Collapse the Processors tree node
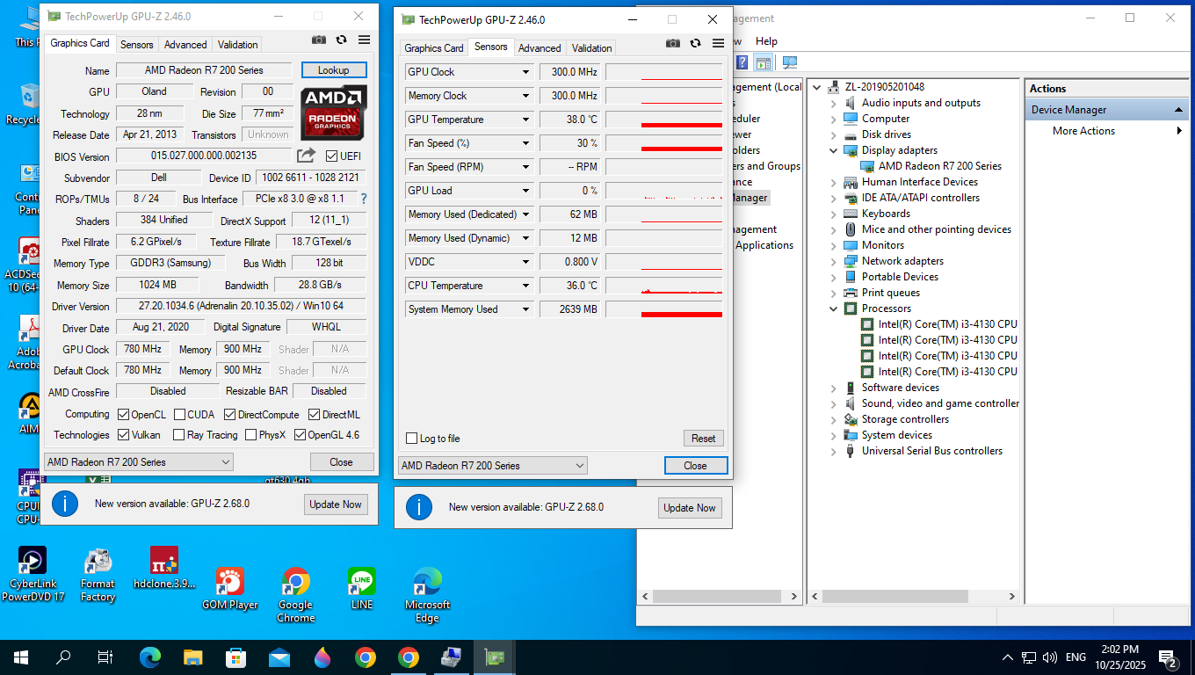 pos(833,308)
